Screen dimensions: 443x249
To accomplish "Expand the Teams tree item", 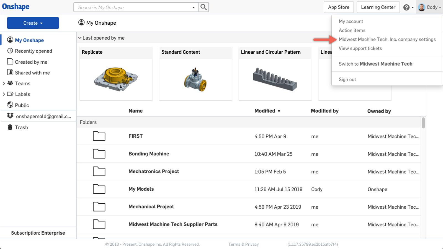I will pos(4,83).
